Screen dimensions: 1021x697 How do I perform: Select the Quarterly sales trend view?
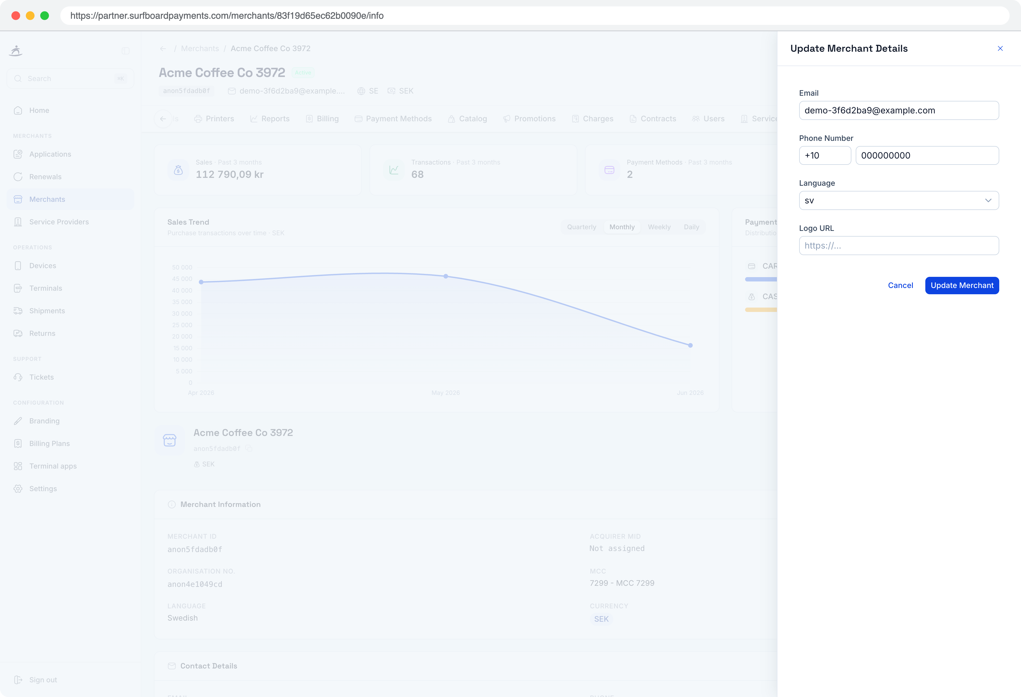[582, 227]
